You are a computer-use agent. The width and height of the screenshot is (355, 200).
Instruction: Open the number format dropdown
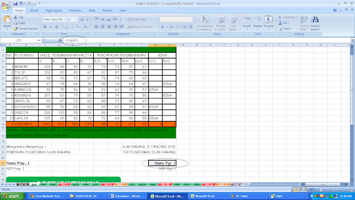(x=191, y=19)
